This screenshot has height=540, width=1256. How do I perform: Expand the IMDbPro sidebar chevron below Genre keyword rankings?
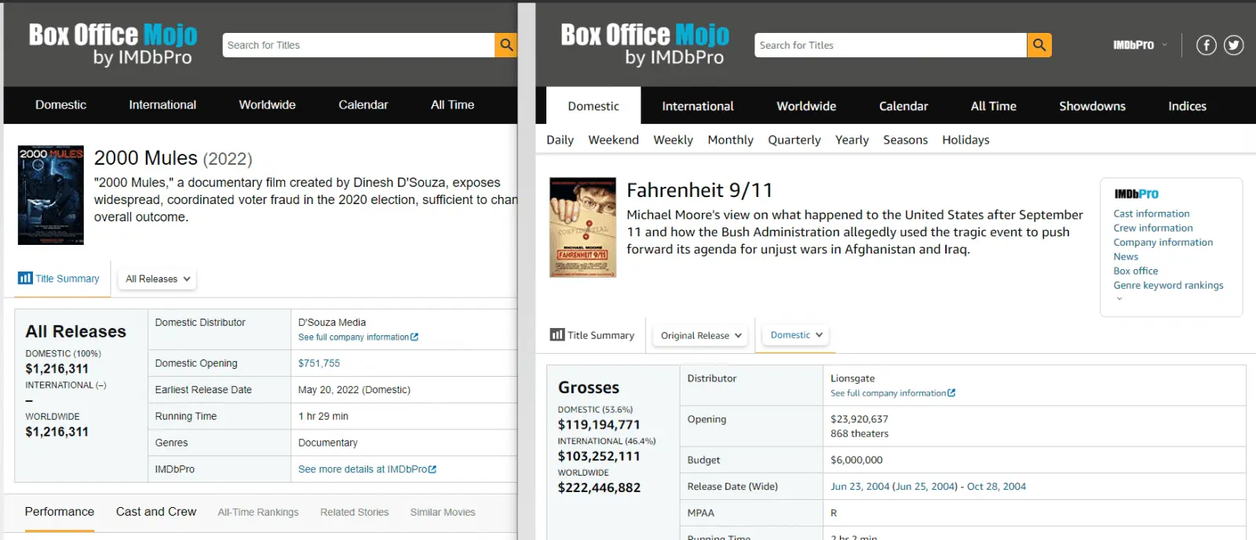[1119, 299]
